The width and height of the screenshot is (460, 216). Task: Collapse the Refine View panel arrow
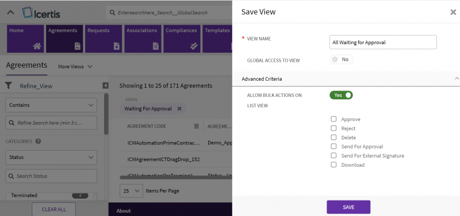click(105, 85)
